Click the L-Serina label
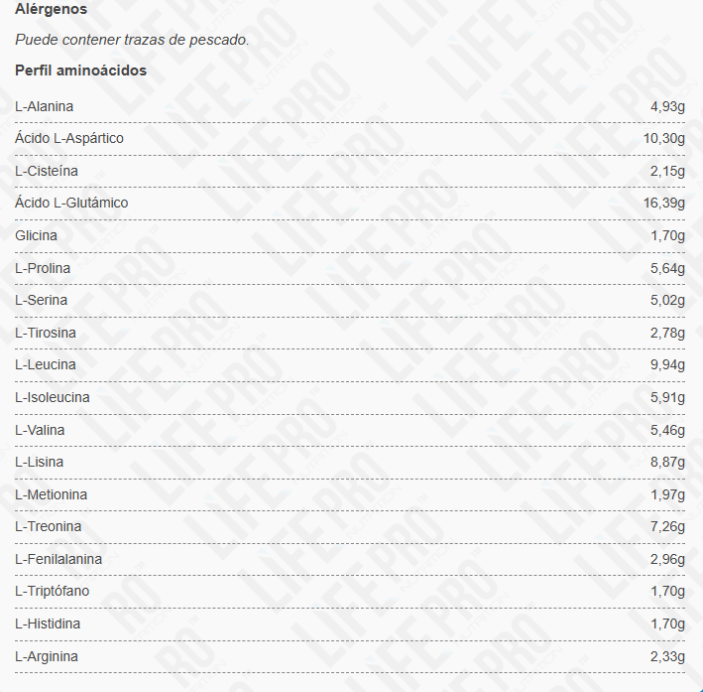This screenshot has width=703, height=692. click(43, 300)
